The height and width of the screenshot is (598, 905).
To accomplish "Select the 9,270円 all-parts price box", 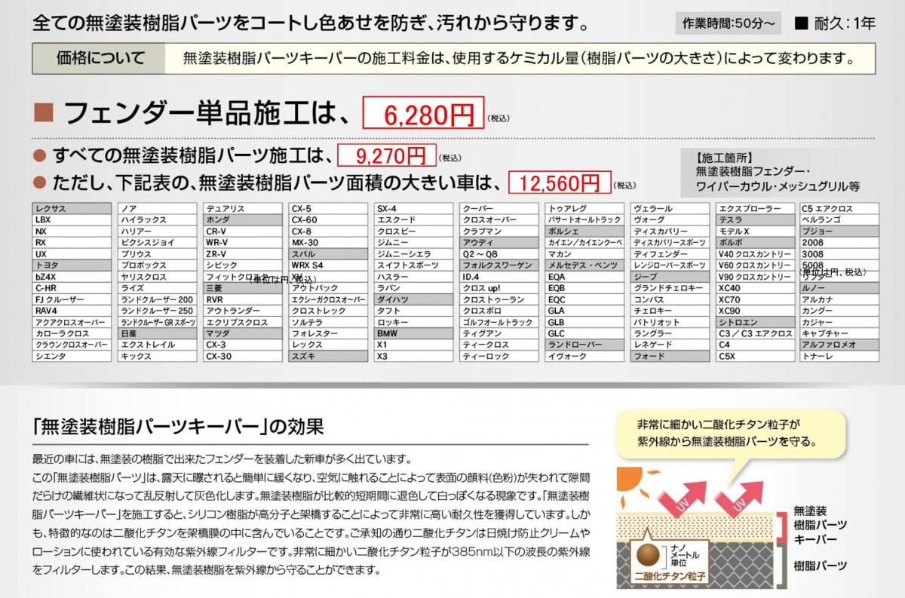I will 386,156.
